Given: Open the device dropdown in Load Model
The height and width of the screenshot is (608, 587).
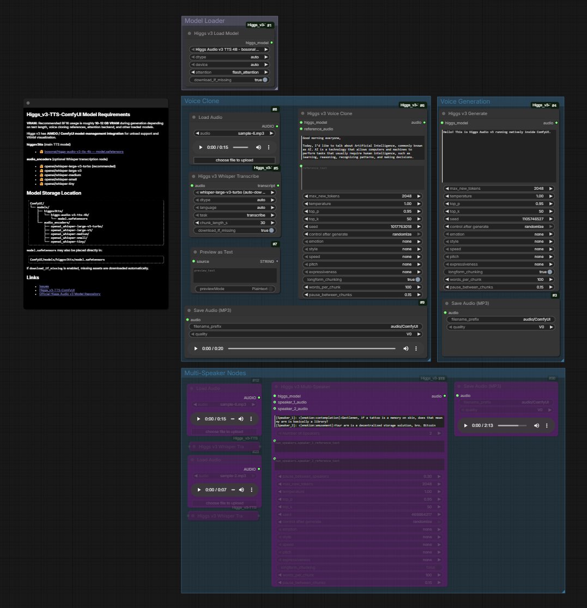Looking at the screenshot, I should pyautogui.click(x=229, y=65).
